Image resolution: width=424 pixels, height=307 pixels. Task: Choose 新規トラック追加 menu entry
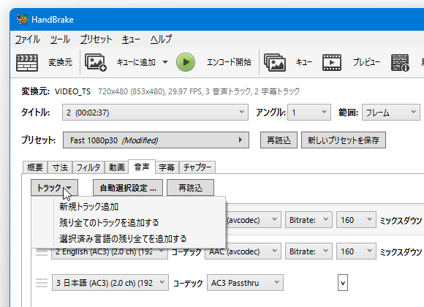(129, 207)
